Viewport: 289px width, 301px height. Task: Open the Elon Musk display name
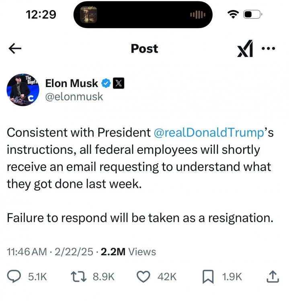tap(72, 83)
